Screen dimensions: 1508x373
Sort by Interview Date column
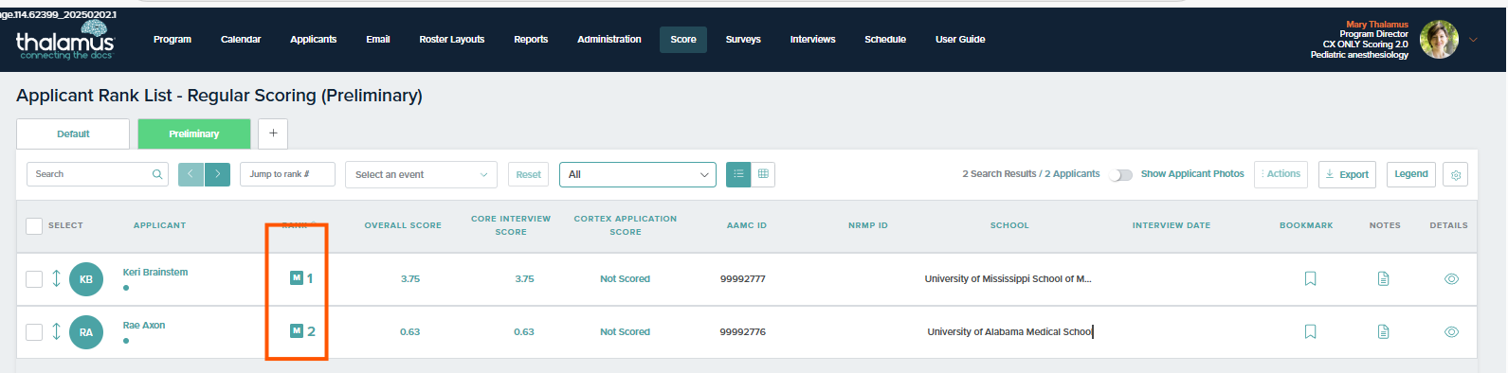tap(1172, 225)
